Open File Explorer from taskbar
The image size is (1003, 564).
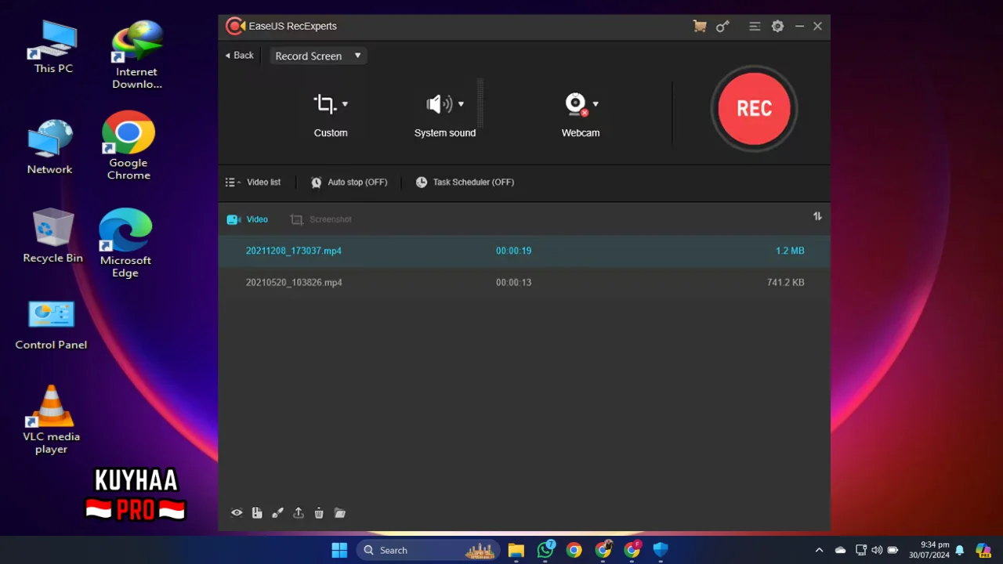[x=516, y=550]
